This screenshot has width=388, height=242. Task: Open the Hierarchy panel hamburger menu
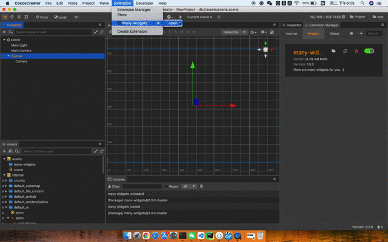(100, 25)
